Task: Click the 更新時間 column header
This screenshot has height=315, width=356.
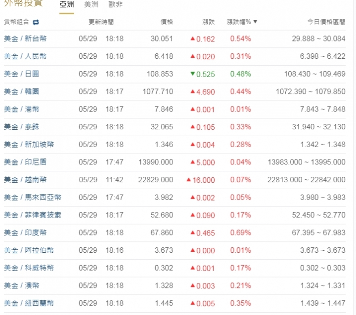Action: [x=101, y=22]
